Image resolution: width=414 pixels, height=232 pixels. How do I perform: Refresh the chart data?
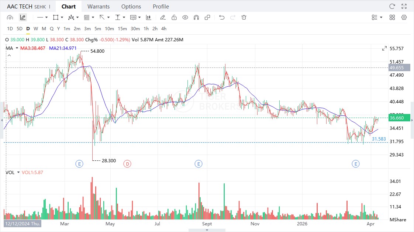392,6
